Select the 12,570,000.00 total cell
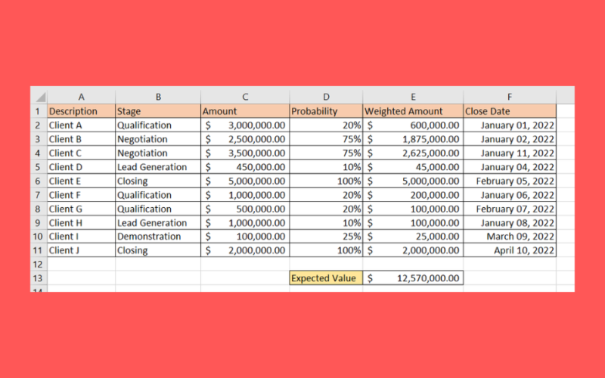Image resolution: width=605 pixels, height=378 pixels. pos(413,278)
